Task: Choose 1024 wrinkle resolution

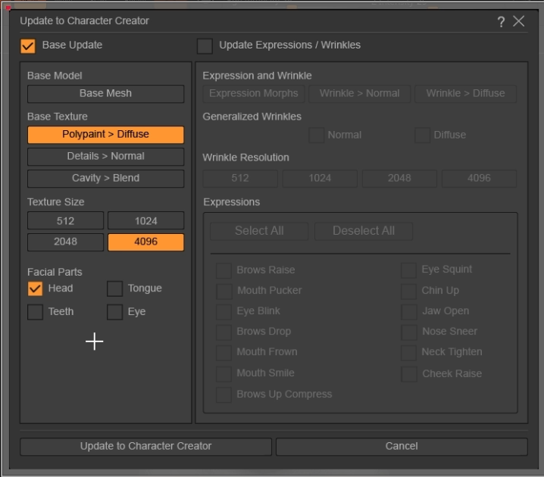Action: click(320, 178)
